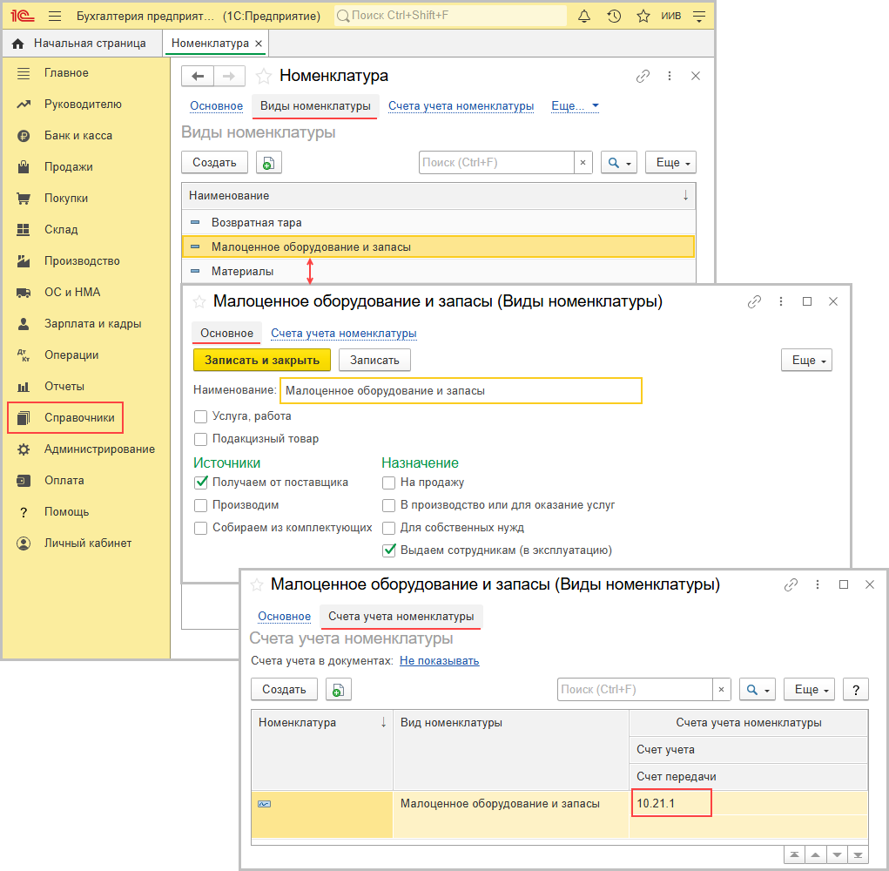Uncheck Выдаем сотрудникам (в эксплуатацию)

[x=389, y=550]
